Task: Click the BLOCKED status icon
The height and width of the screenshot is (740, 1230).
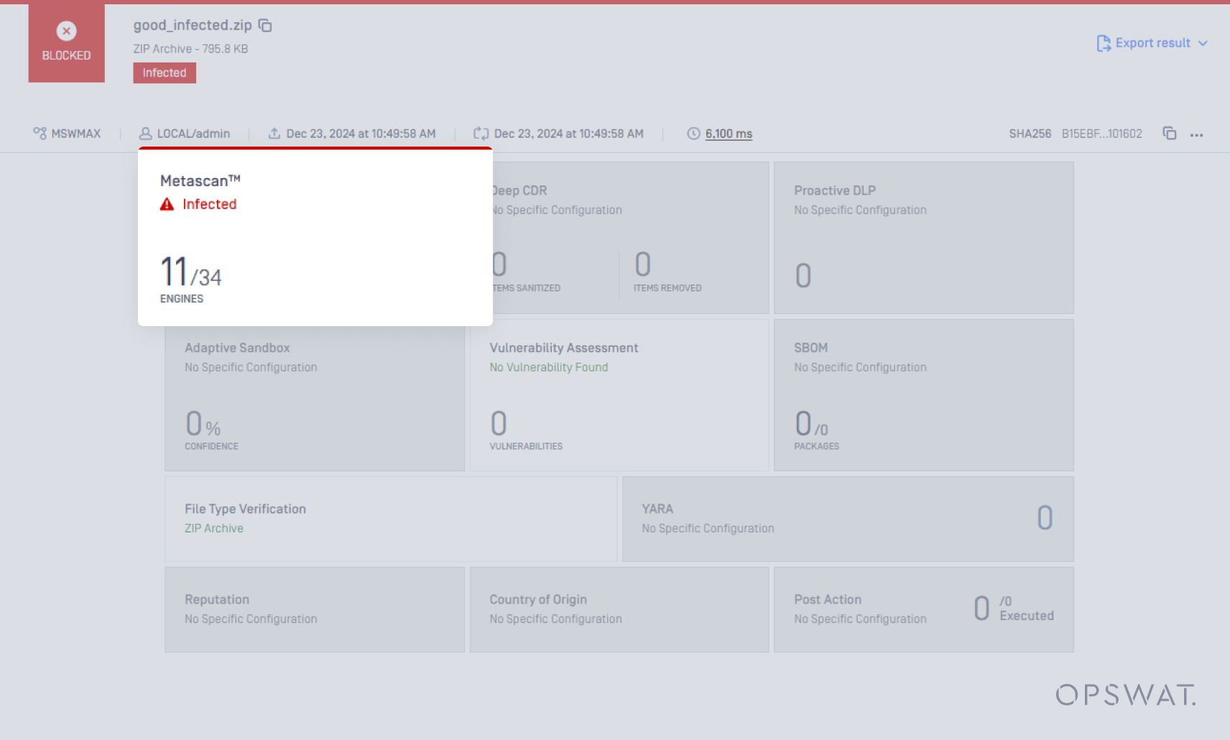Action: point(65,30)
